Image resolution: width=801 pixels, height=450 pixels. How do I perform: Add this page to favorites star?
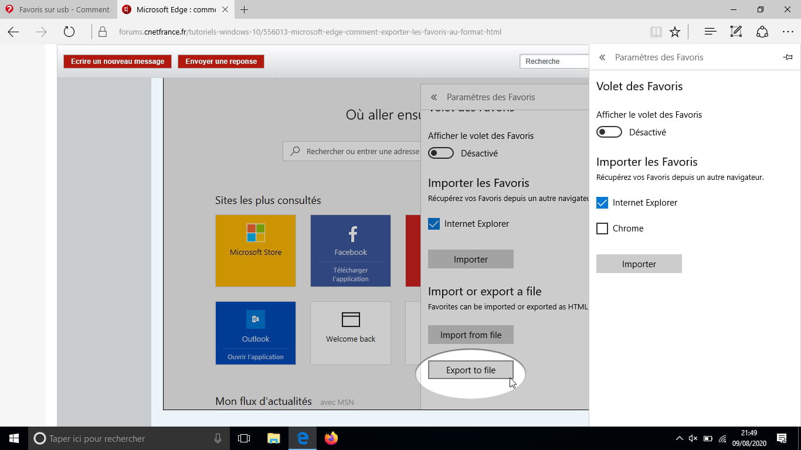click(675, 32)
